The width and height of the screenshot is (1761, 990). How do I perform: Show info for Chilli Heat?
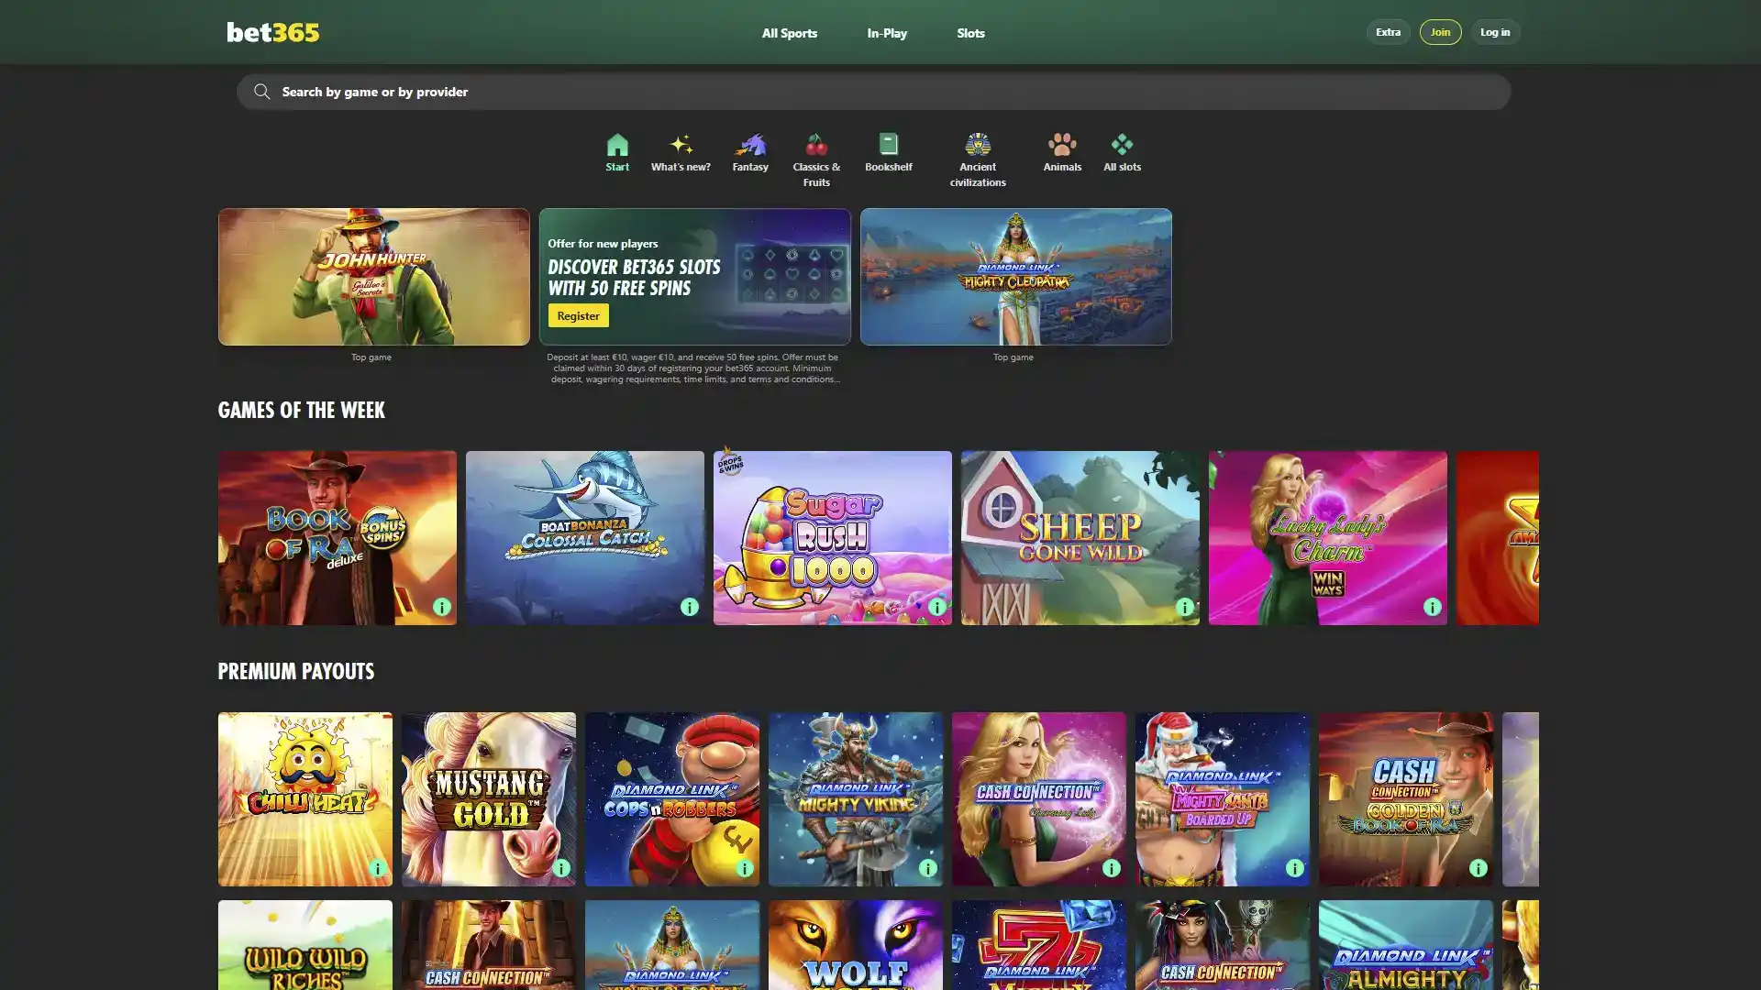click(x=378, y=868)
